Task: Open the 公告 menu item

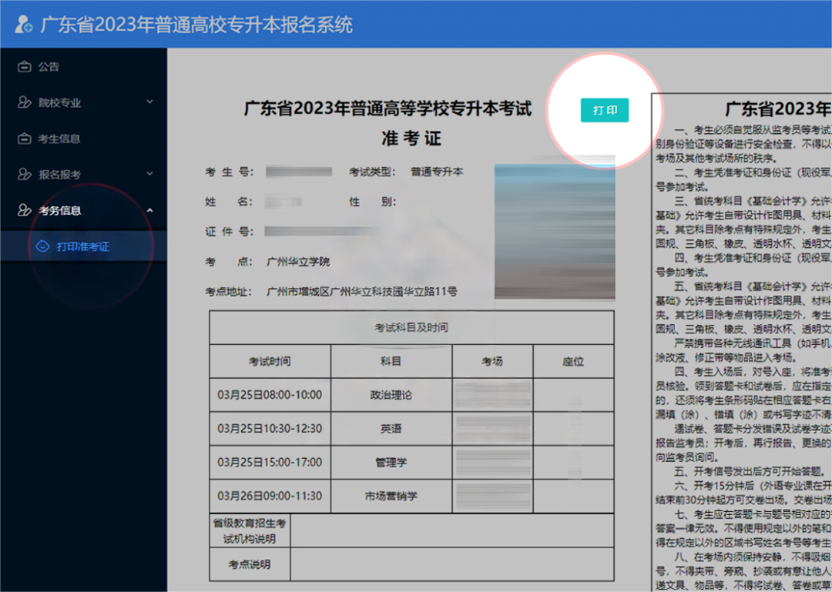Action: click(x=49, y=67)
